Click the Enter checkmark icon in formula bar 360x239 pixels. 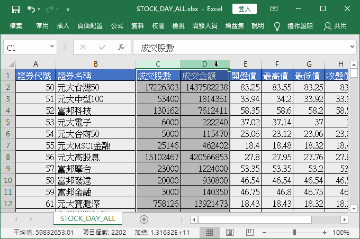(102, 47)
